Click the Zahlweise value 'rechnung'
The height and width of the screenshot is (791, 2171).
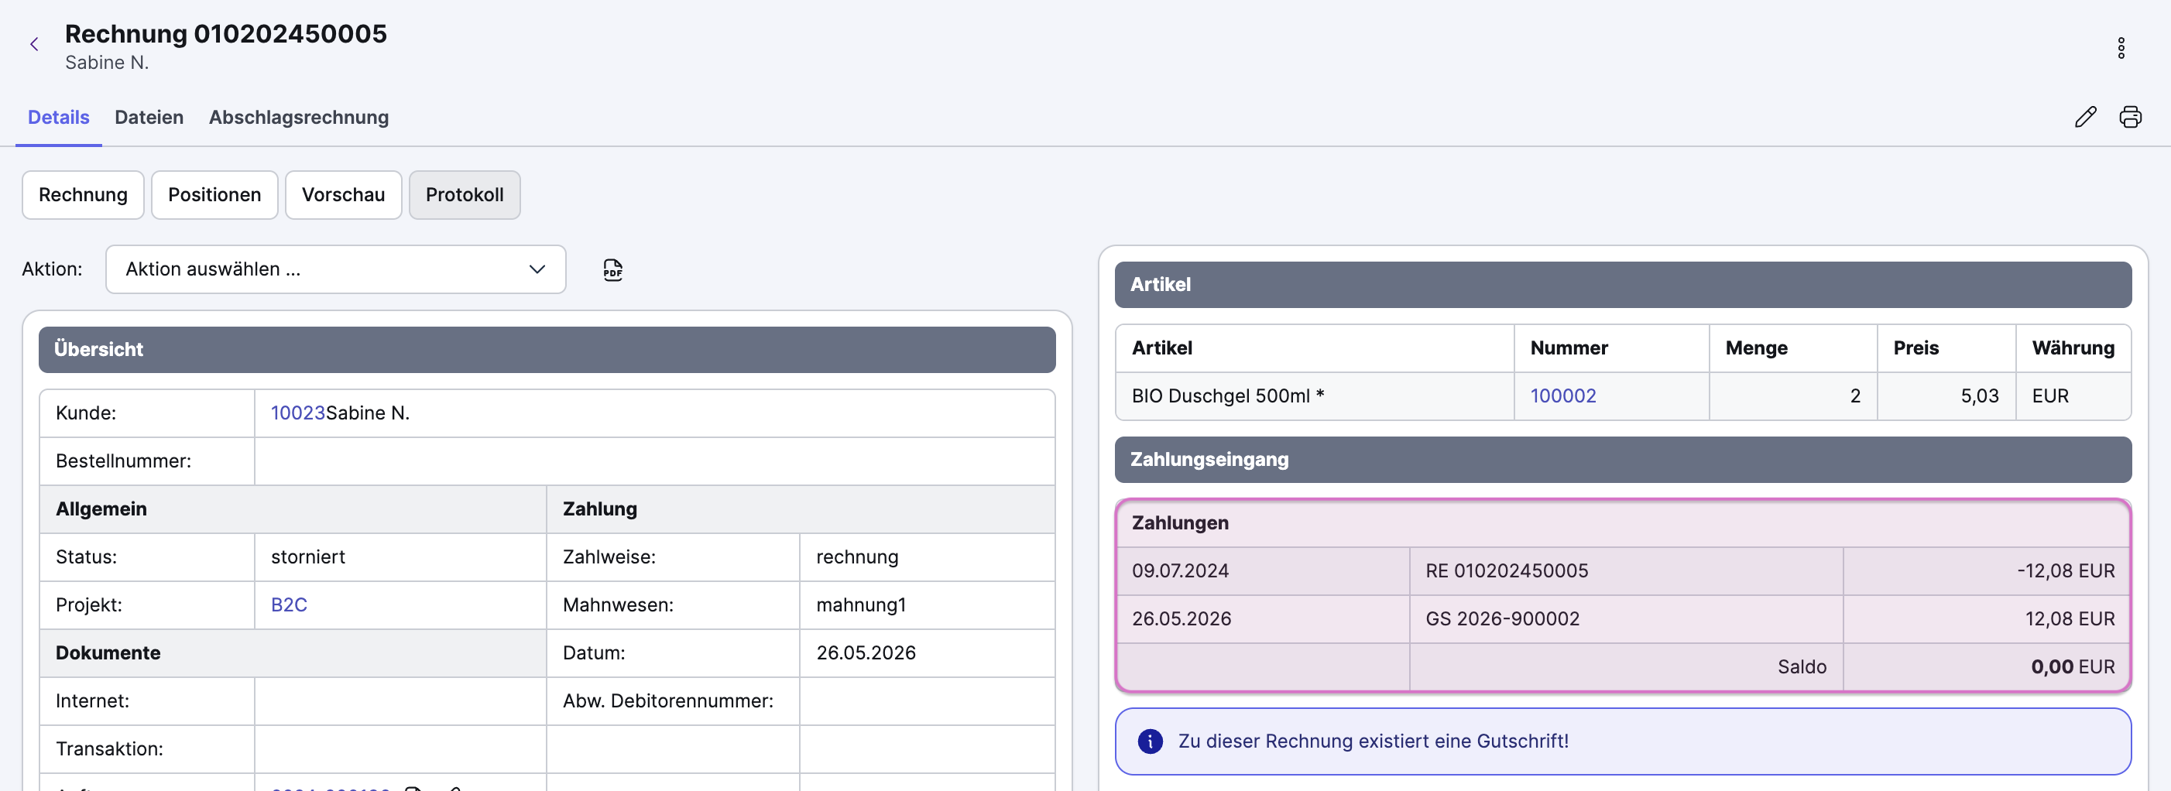tap(857, 556)
